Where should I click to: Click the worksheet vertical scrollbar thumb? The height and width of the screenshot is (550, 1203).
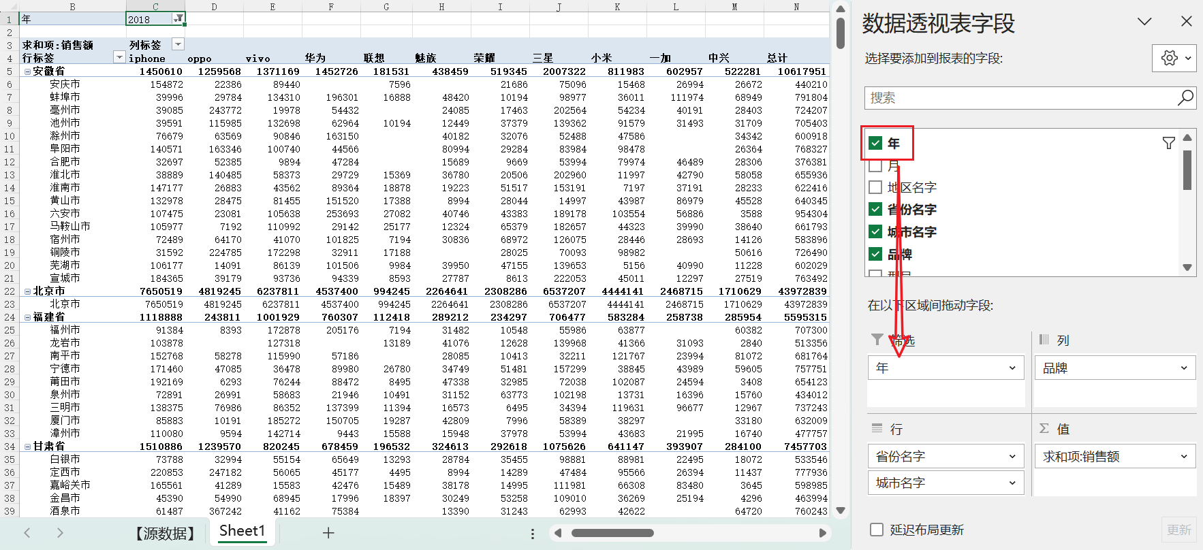coord(840,33)
